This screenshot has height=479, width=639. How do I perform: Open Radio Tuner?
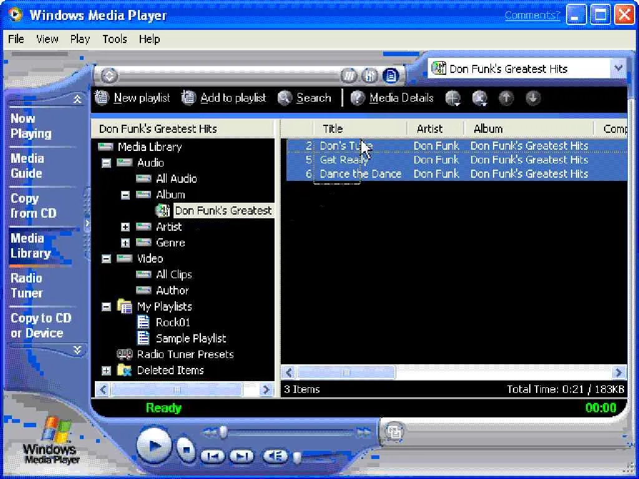(27, 286)
